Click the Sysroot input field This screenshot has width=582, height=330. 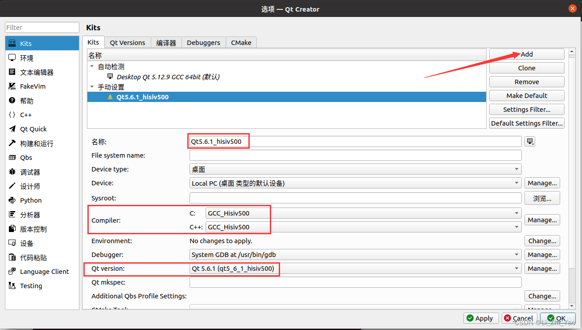[x=355, y=198]
